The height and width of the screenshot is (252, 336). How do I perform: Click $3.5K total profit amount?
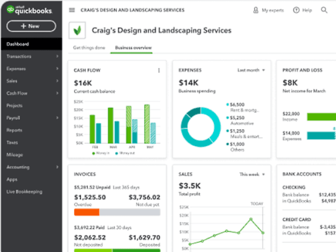click(x=189, y=186)
